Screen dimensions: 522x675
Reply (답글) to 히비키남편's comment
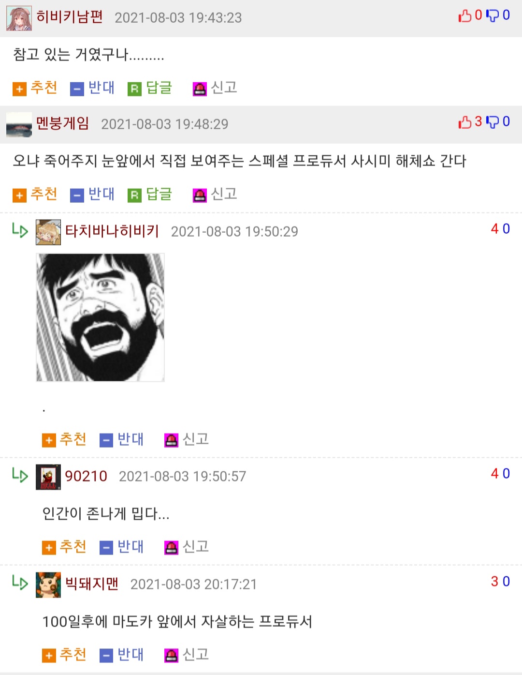click(x=150, y=88)
